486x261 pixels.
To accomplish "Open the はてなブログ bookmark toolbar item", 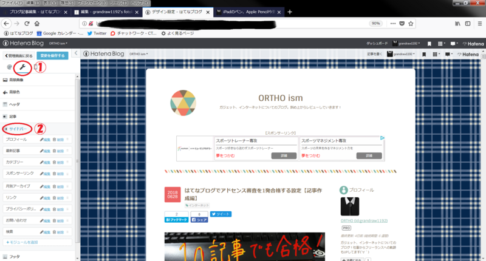I will pyautogui.click(x=19, y=33).
